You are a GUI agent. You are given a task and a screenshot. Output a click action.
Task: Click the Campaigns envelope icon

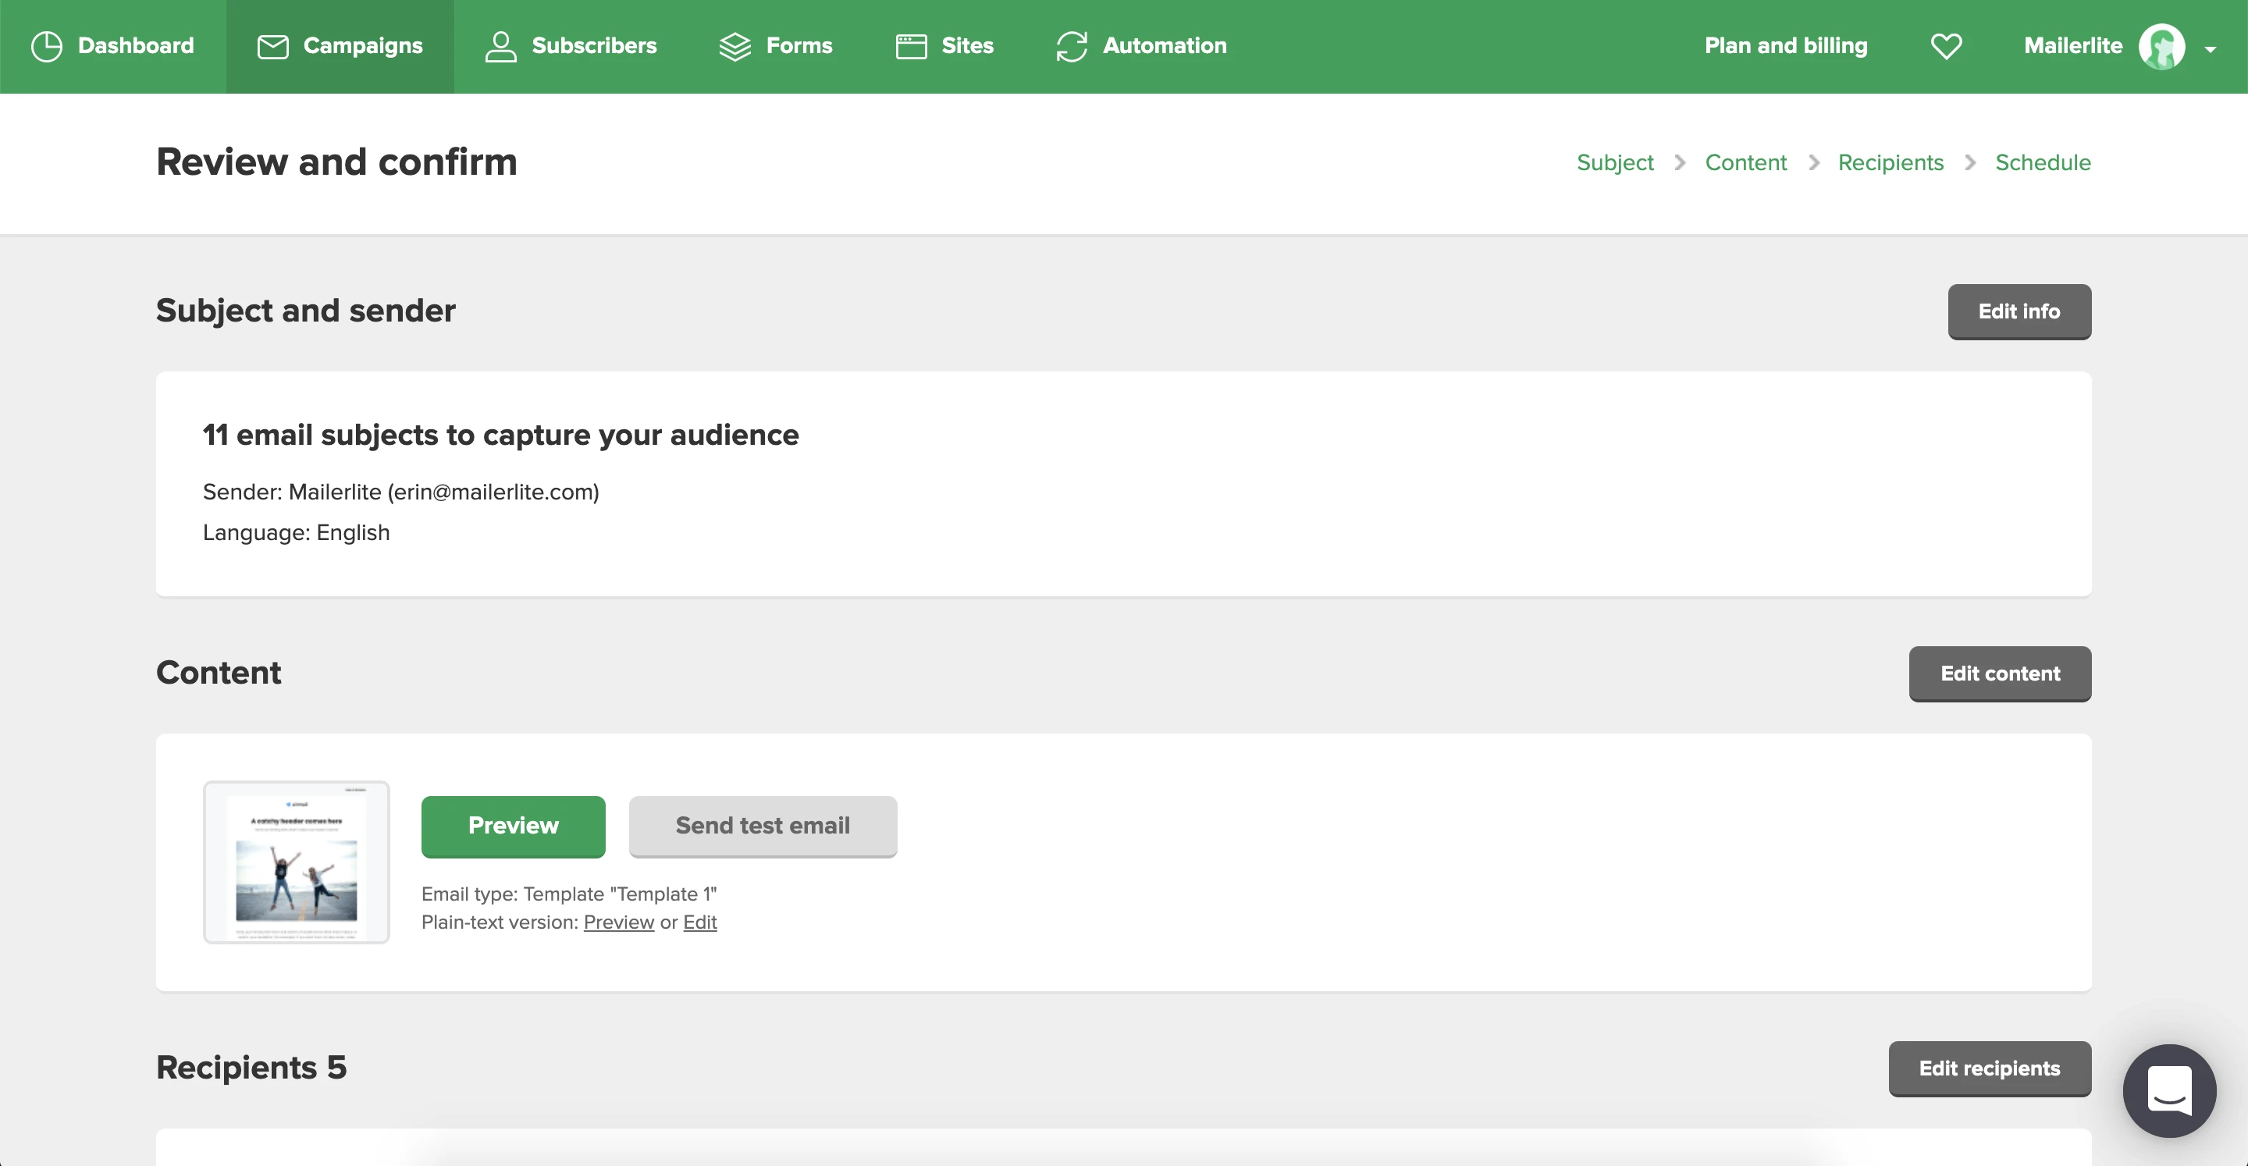272,46
